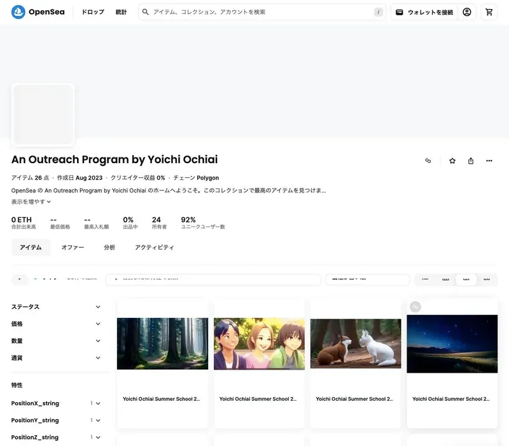Expand the PositionX_string trait
The width and height of the screenshot is (509, 446).
point(56,403)
